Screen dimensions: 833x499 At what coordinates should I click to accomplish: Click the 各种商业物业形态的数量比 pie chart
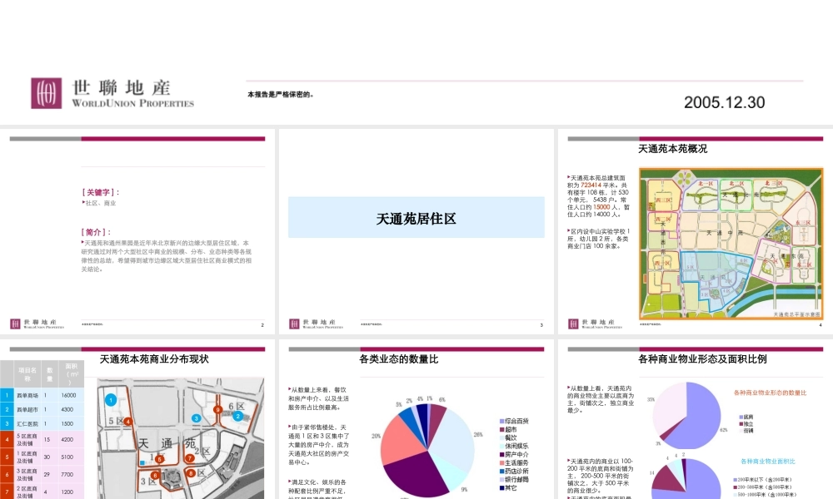pyautogui.click(x=686, y=415)
